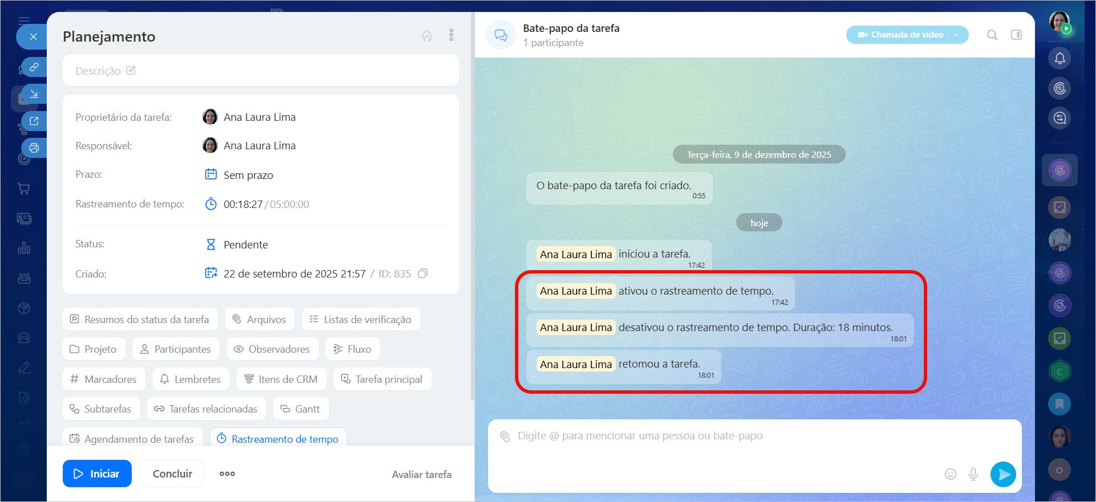
Task: Open search in task chat
Action: click(x=992, y=35)
